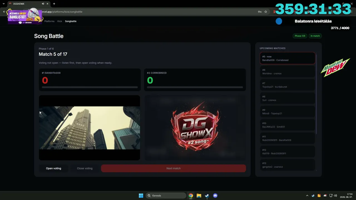Go to the Platforms breadcrumb

click(x=50, y=21)
